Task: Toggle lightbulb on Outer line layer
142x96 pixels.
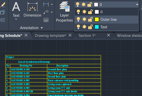Action: tap(78, 20)
